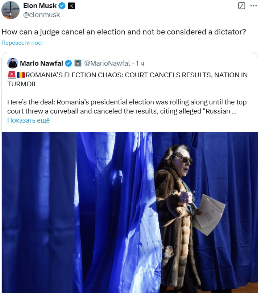Viewport: 261px width, 293px height.
Task: Click the affiliate badge before @MarioNawfal
Action: 78,63
